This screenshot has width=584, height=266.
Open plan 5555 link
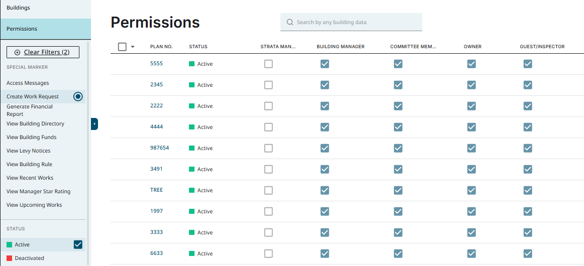coord(156,63)
